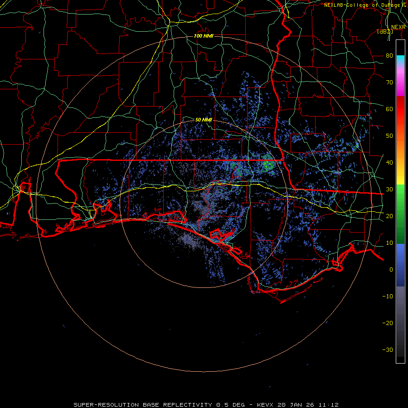Image resolution: width=408 pixels, height=408 pixels.
Task: Click the -20 value on the dBZ scale
Action: [x=388, y=323]
